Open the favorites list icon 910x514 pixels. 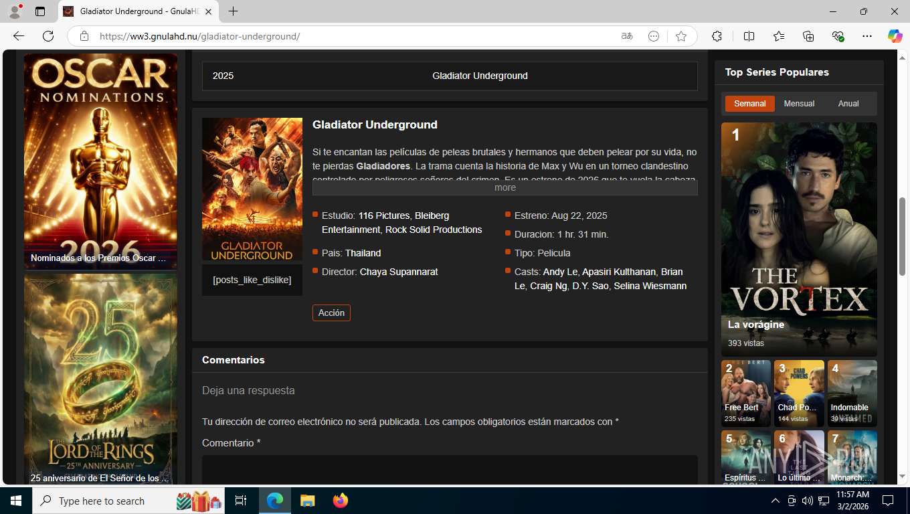(x=779, y=36)
